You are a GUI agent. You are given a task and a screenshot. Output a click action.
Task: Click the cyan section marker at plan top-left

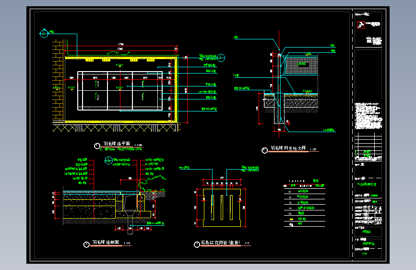pyautogui.click(x=44, y=33)
